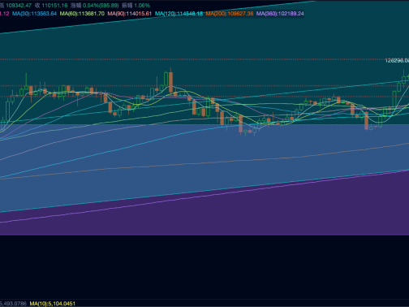409x307 pixels.
Task: Click the low price value 109342.47
Action: pos(19,6)
